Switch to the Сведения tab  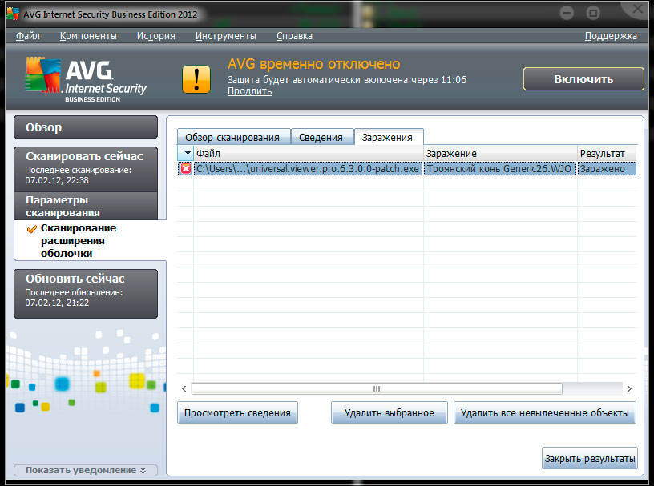pyautogui.click(x=321, y=137)
